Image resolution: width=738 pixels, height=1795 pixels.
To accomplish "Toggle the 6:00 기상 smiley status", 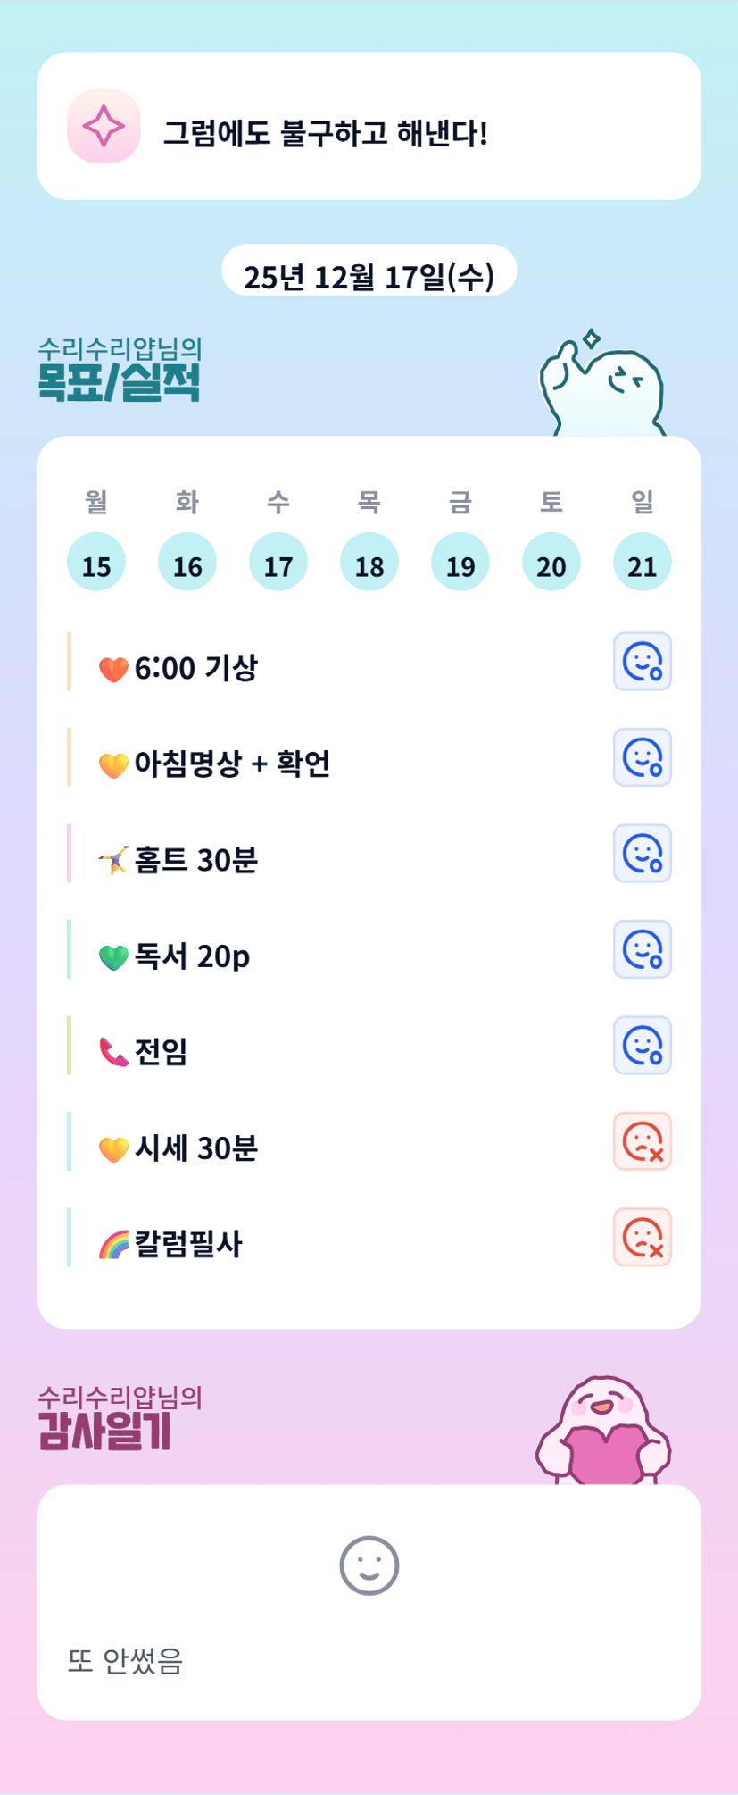I will (642, 662).
